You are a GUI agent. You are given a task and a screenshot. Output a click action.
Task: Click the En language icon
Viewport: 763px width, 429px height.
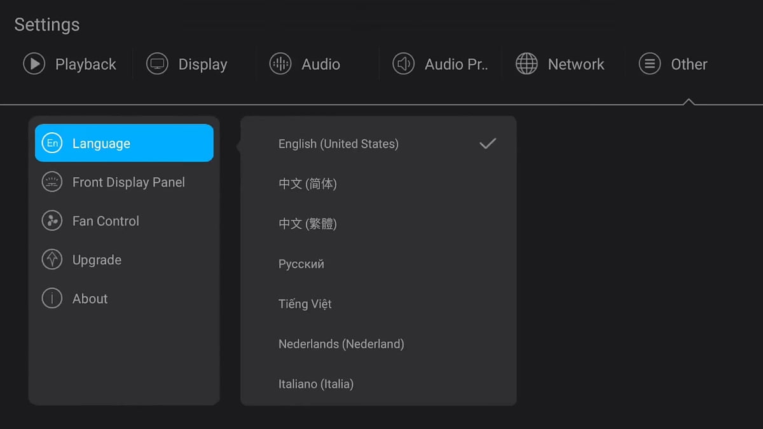coord(52,143)
